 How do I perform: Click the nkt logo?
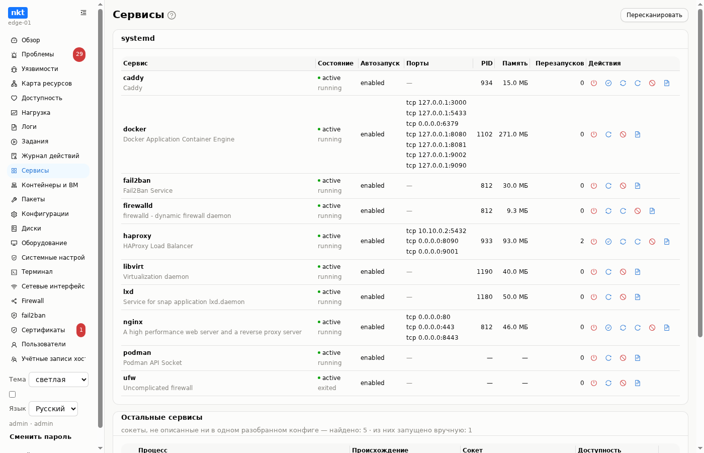coord(18,13)
